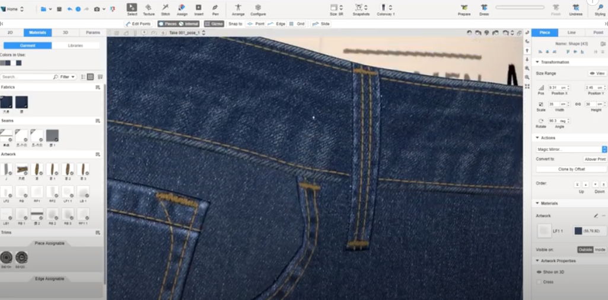Click the Undress icon
The width and height of the screenshot is (608, 300).
[575, 9]
